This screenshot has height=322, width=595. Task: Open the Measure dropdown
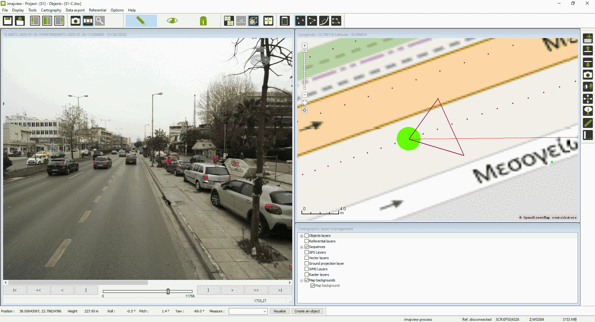point(248,311)
